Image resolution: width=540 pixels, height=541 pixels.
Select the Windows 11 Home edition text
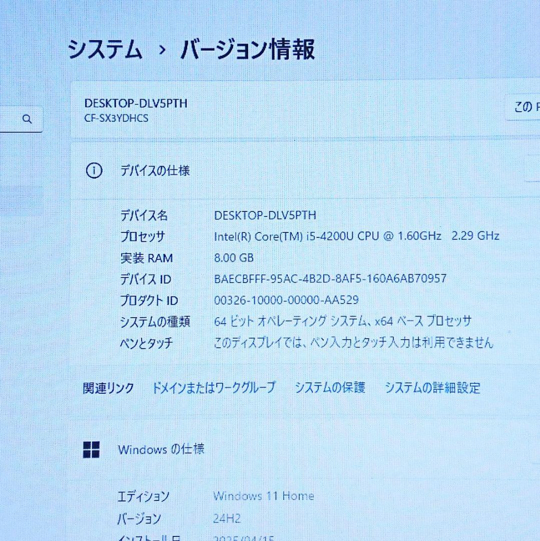point(264,496)
